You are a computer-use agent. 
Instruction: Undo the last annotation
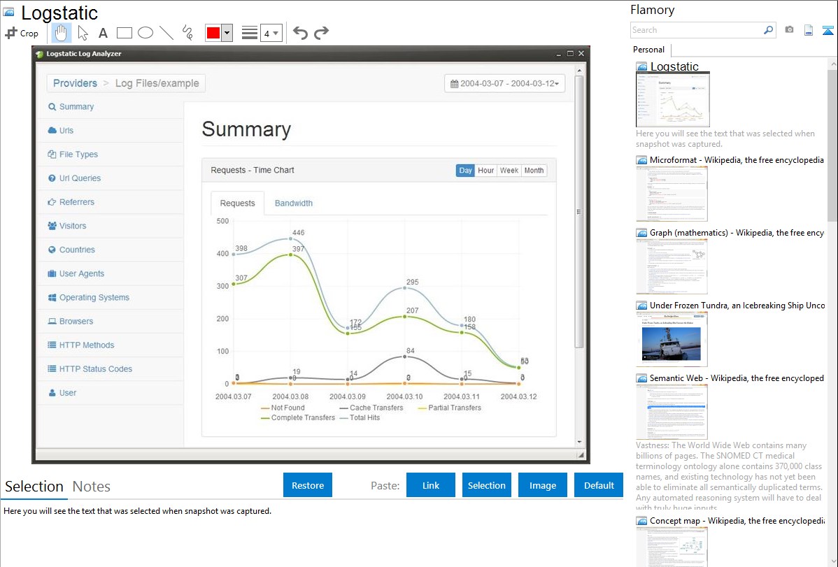click(300, 33)
